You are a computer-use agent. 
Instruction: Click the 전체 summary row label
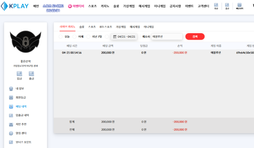click(72, 130)
